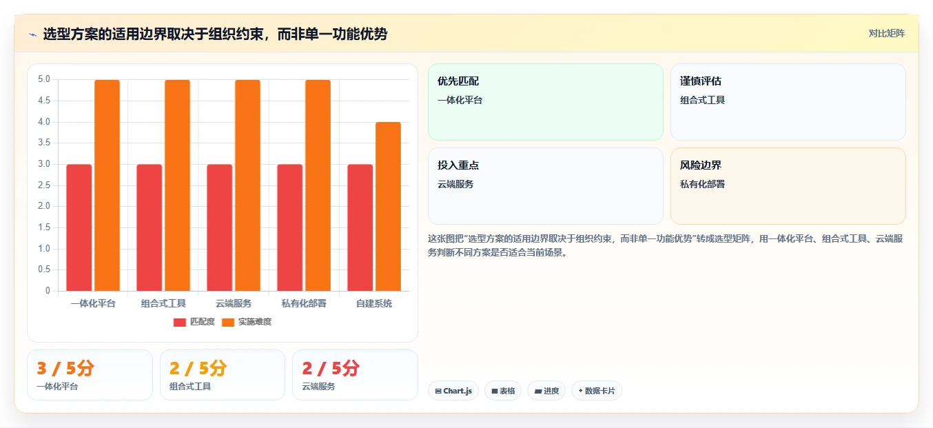Viewport: 933px width, 428px height.
Task: Click the red bar for 云端服务
Action: click(x=220, y=227)
